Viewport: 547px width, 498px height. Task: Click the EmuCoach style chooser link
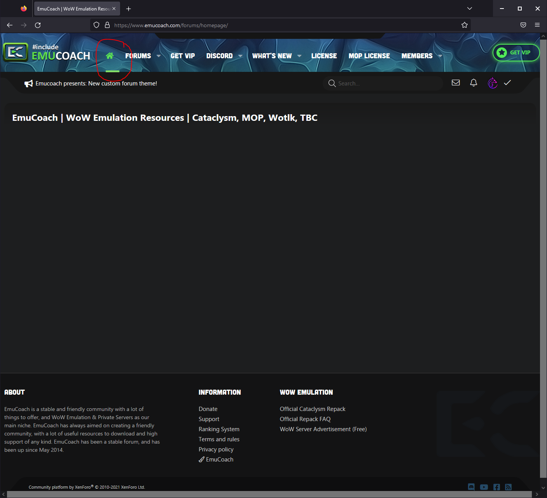pyautogui.click(x=216, y=460)
